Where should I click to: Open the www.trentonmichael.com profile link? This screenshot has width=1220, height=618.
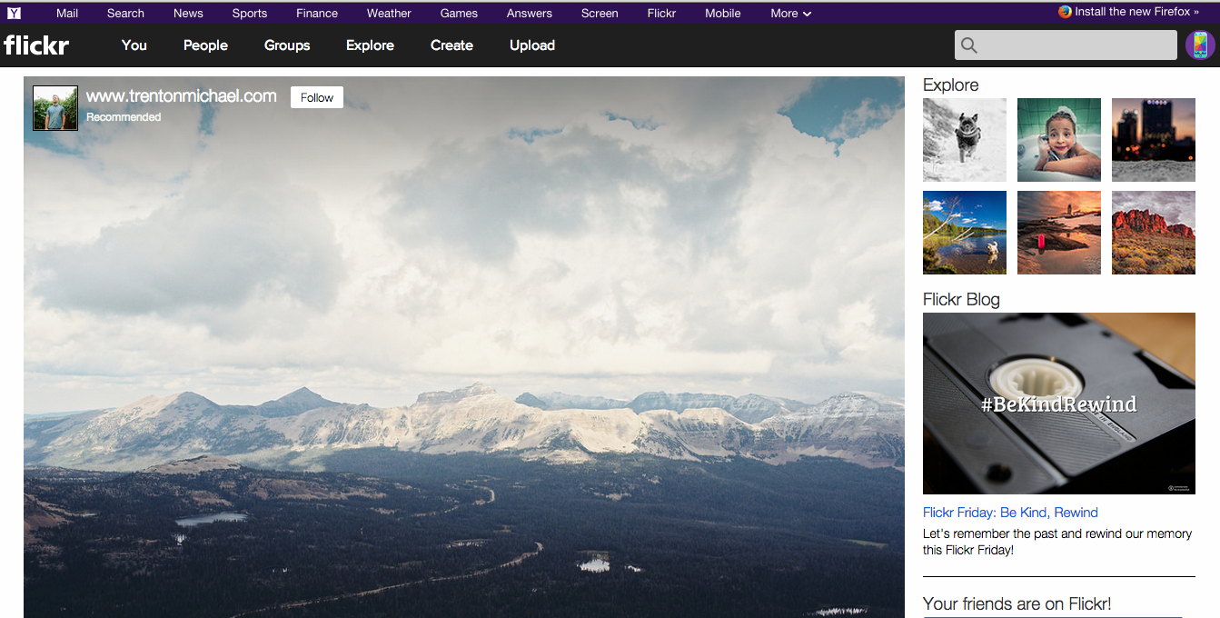coord(182,95)
